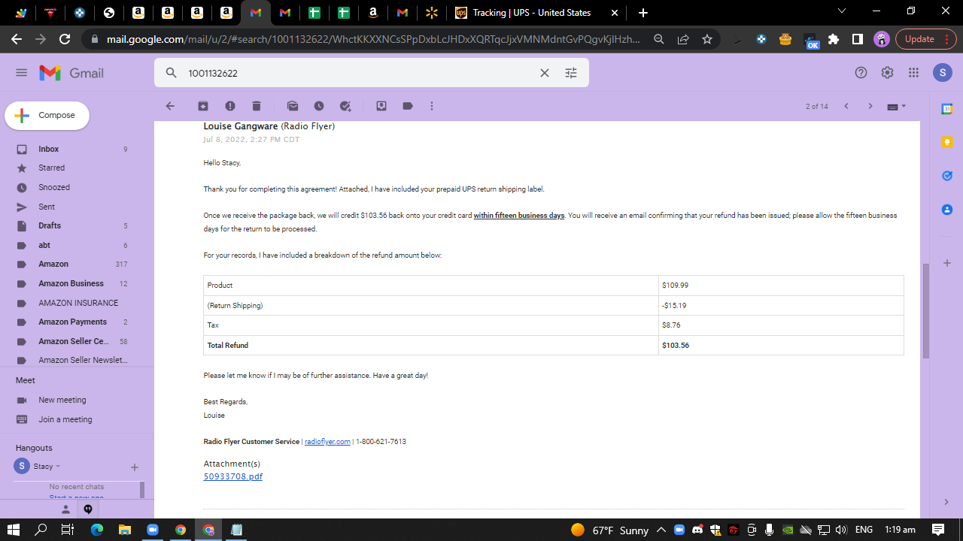Image resolution: width=963 pixels, height=541 pixels.
Task: Open File Explorer from the taskbar
Action: 125,530
